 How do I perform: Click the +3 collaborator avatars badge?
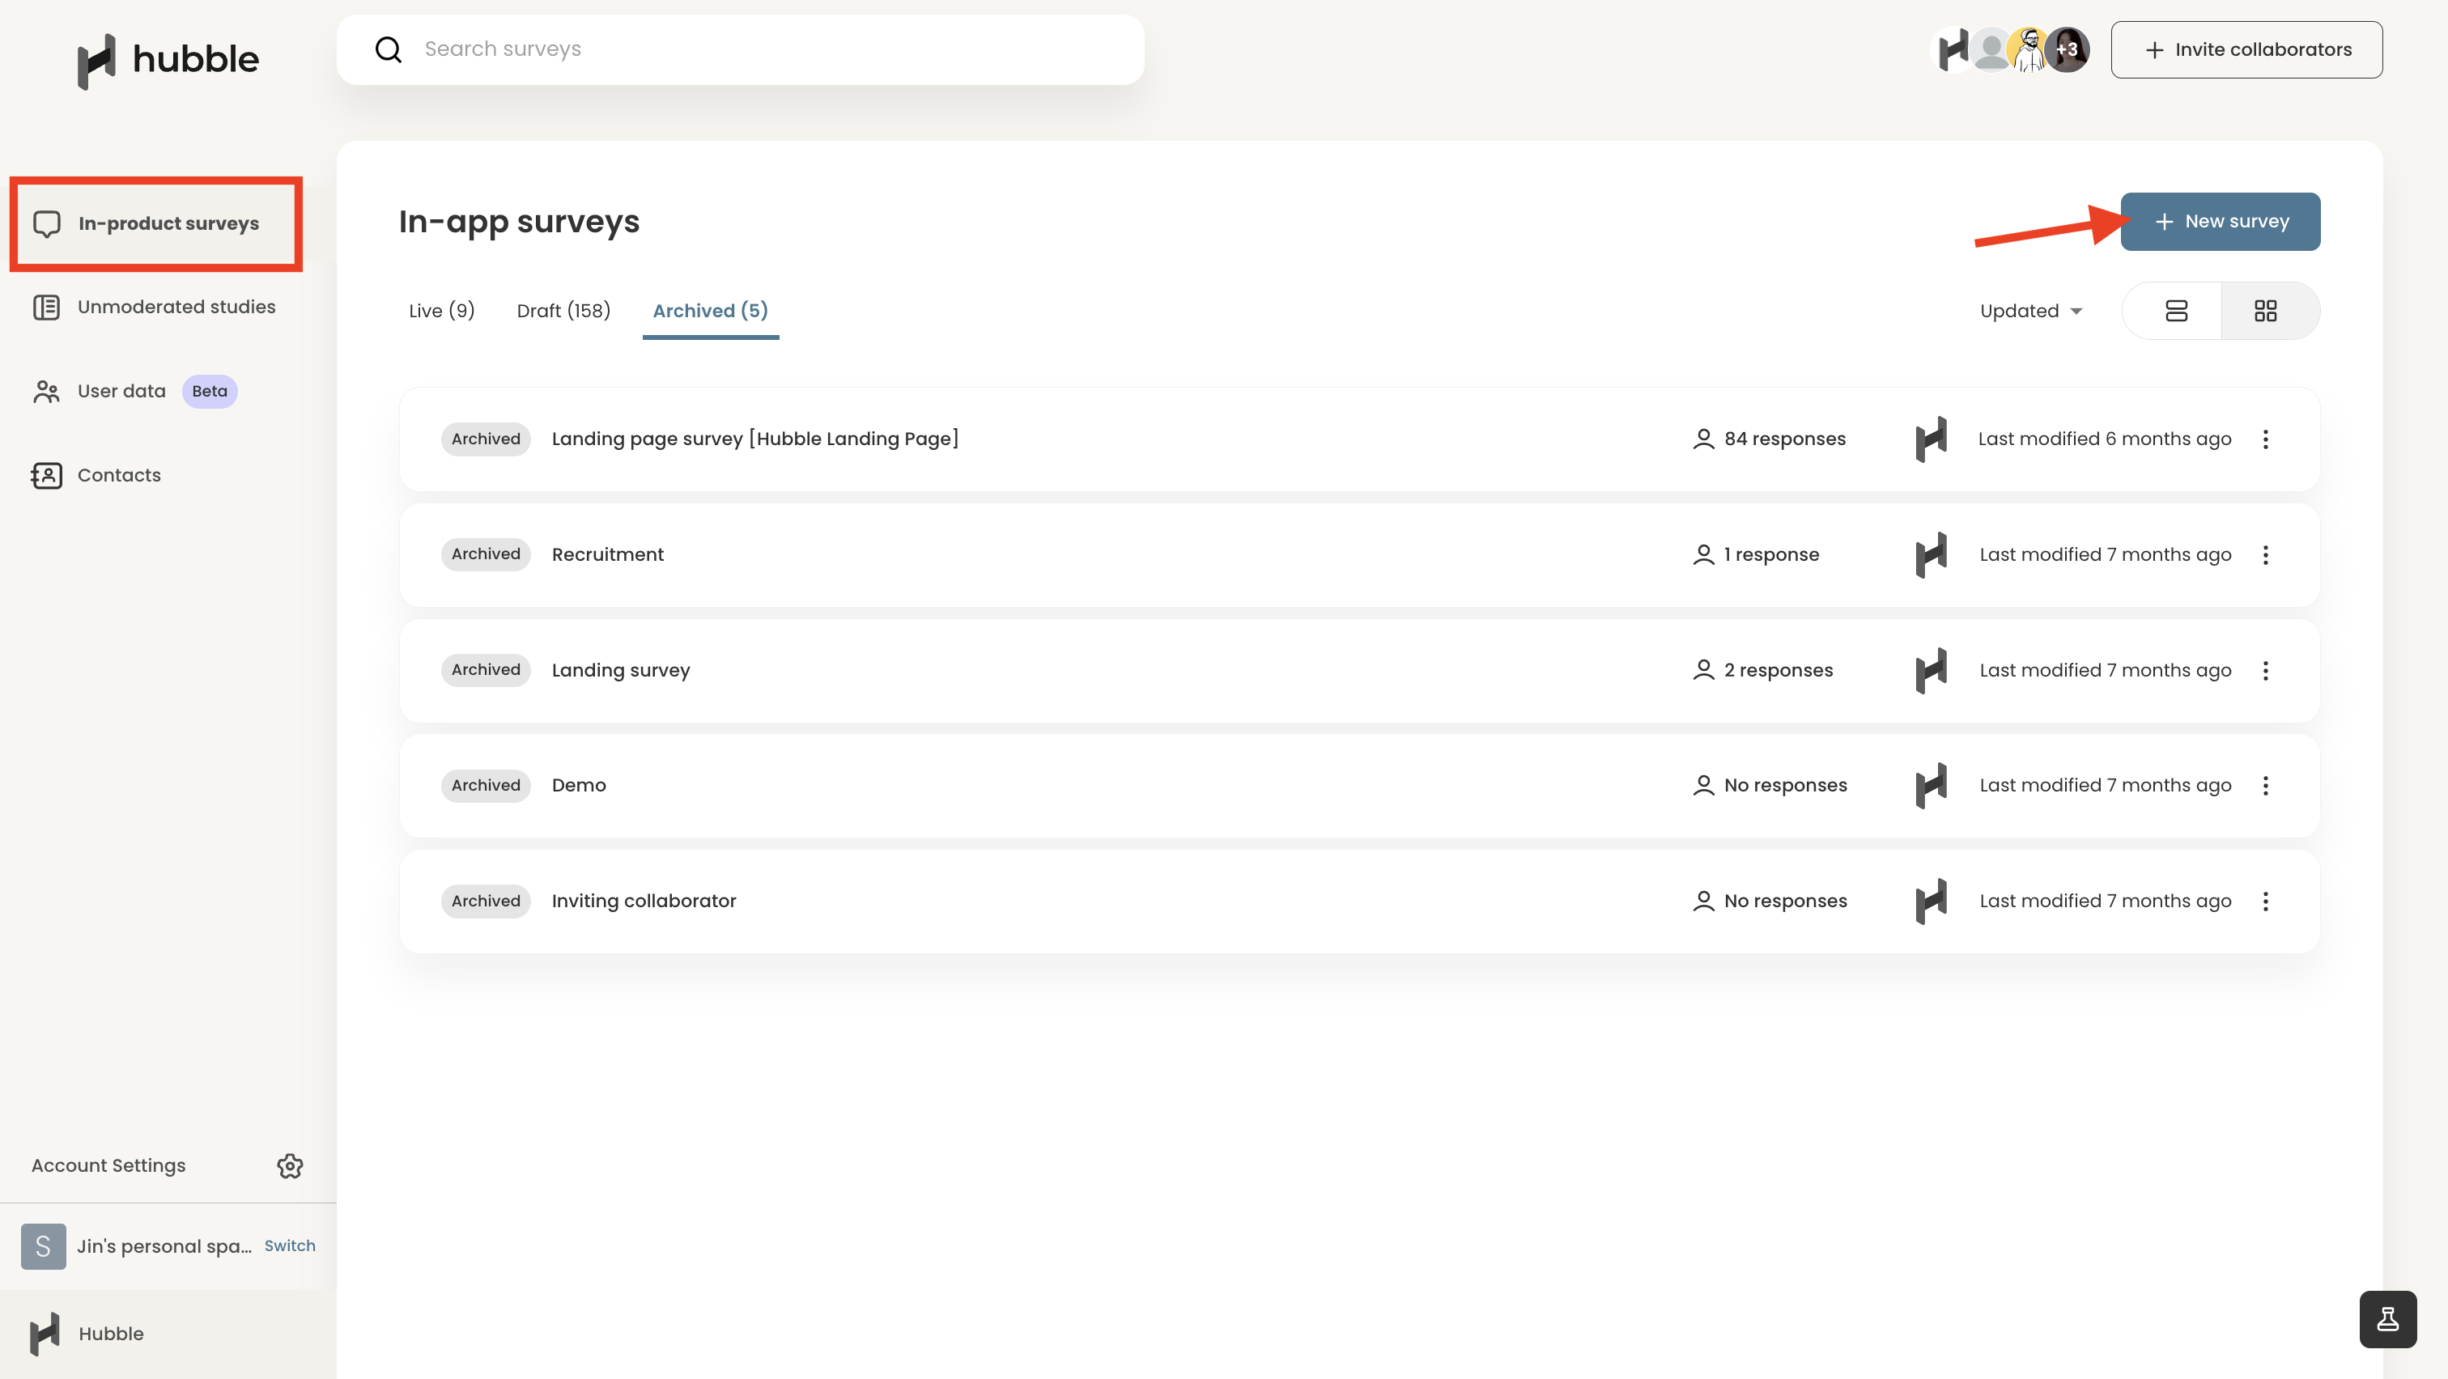[2070, 49]
